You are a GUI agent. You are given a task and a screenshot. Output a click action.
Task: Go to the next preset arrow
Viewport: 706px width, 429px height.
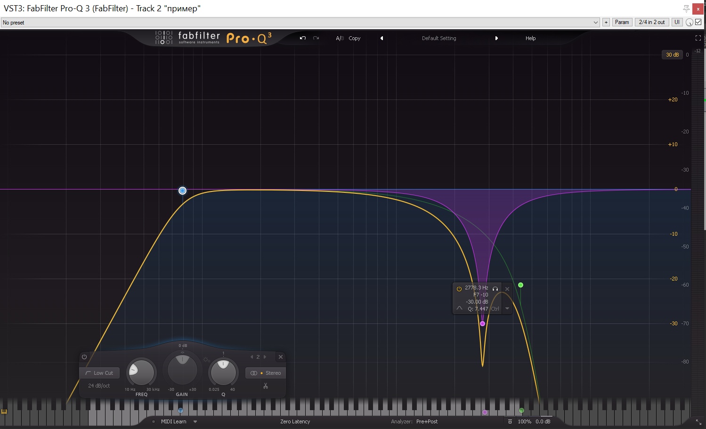(x=496, y=38)
